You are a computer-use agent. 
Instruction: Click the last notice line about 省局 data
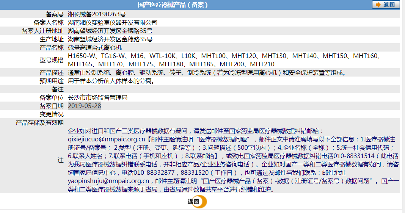[x=171, y=189]
